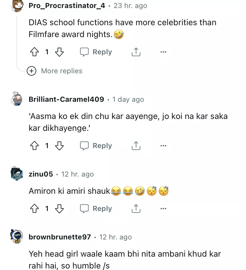This screenshot has height=270, width=246.
Task: Reply to zinu05's comment
Action: coord(96,209)
